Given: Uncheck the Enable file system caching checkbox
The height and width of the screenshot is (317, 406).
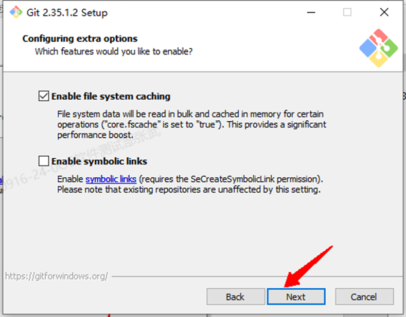Looking at the screenshot, I should pyautogui.click(x=44, y=96).
